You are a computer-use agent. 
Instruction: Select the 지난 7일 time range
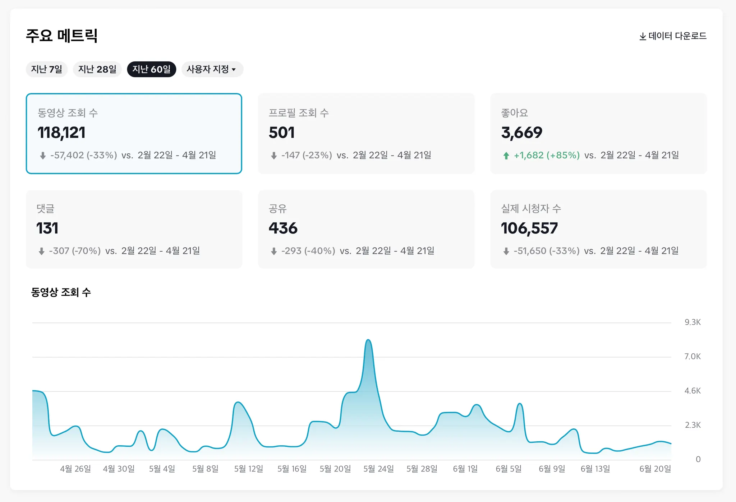[x=47, y=69]
